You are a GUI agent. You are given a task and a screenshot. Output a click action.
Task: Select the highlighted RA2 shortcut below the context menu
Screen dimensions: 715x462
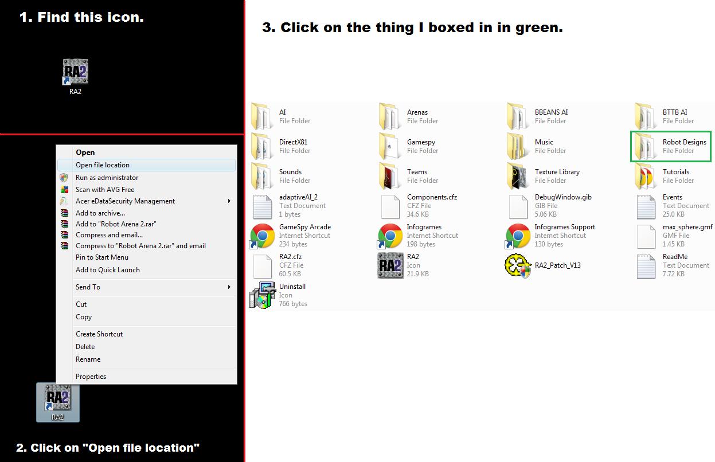tap(58, 402)
